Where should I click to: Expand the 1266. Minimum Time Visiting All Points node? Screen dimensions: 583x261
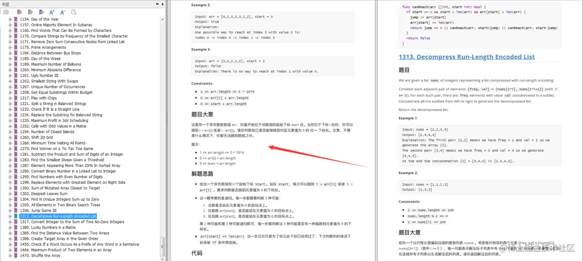[x=10, y=143]
